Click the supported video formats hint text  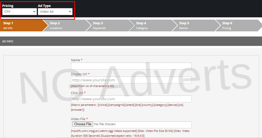point(104,131)
